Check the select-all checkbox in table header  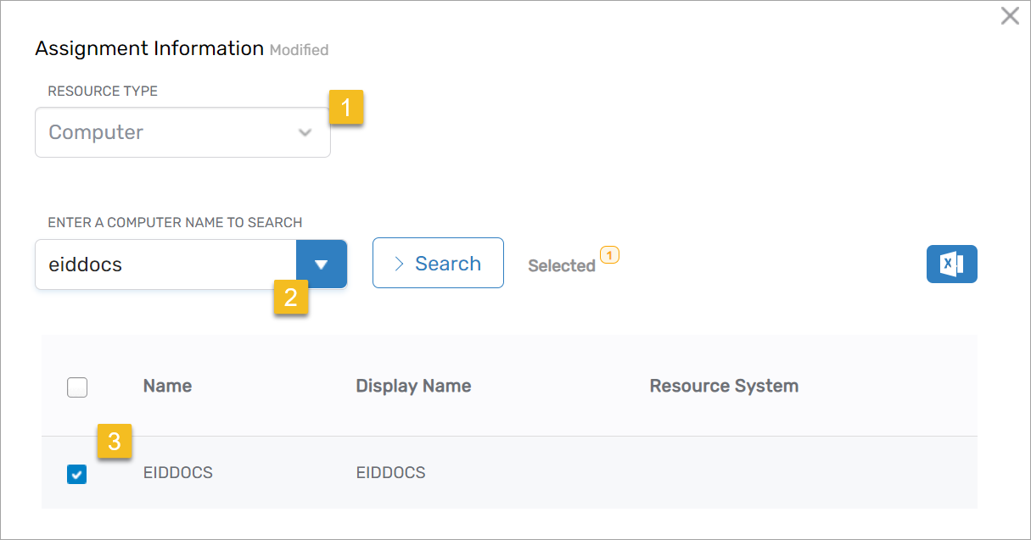coord(76,387)
